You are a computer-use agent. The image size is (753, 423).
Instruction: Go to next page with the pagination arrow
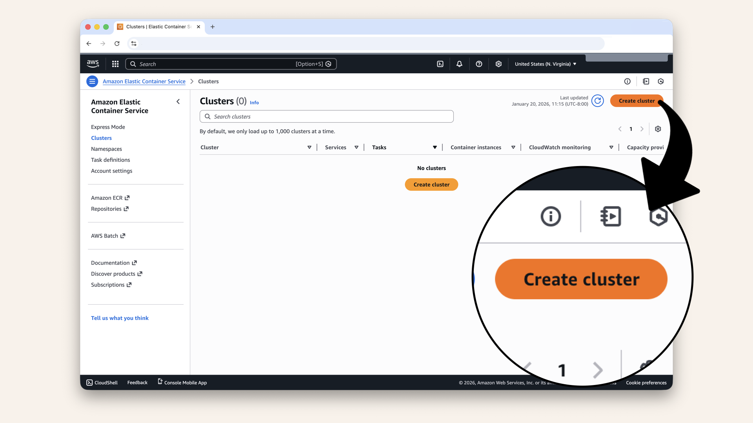[x=642, y=129]
